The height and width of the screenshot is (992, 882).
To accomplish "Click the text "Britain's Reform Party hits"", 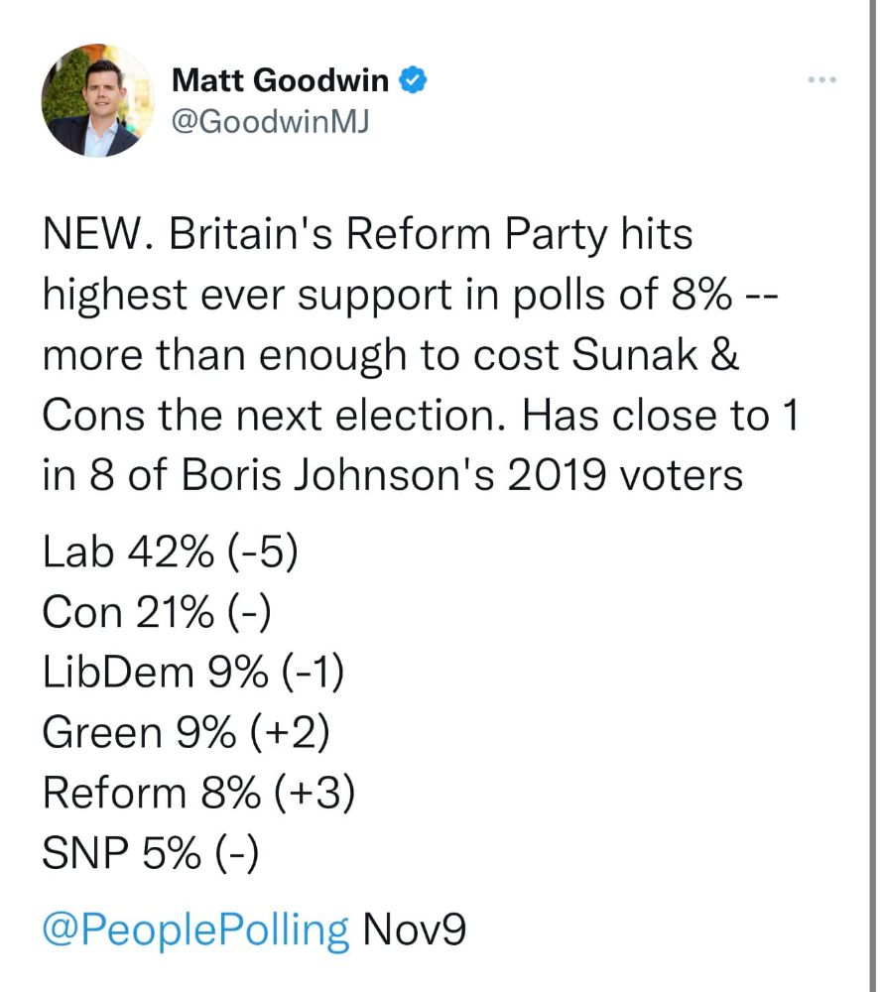I will click(431, 234).
